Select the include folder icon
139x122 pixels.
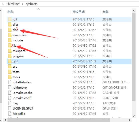click(10, 40)
